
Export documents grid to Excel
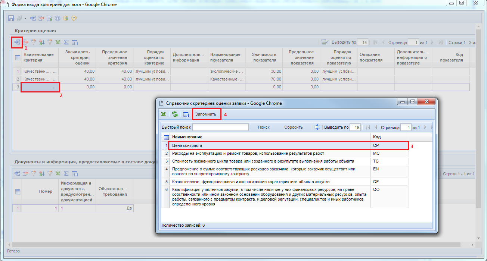click(58, 173)
